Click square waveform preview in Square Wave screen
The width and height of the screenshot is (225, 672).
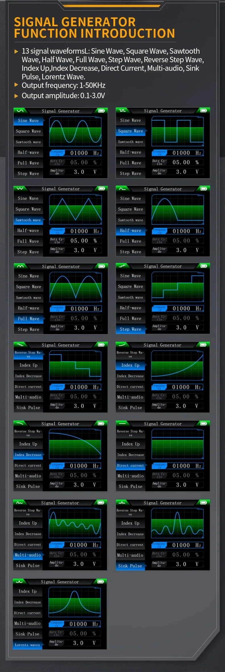pyautogui.click(x=177, y=132)
